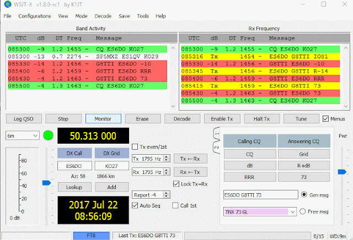Click the Rx 1795 Hz frequency stepper arrows
The height and width of the screenshot is (240, 353).
pos(167,172)
